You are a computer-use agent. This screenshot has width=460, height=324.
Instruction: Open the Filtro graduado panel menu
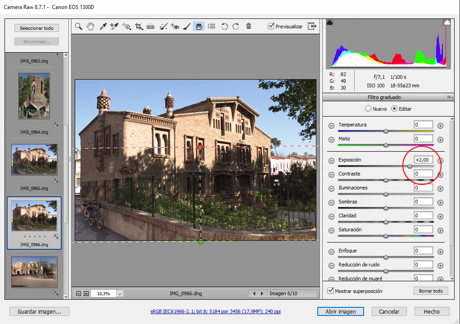[x=449, y=97]
